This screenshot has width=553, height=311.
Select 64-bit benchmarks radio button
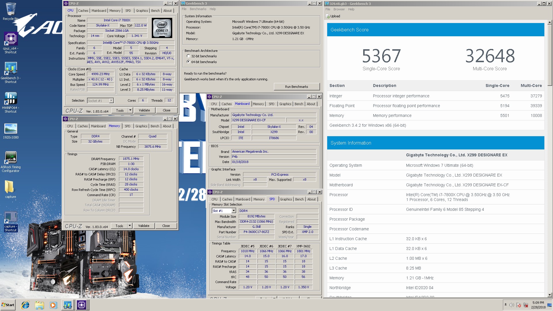188,62
